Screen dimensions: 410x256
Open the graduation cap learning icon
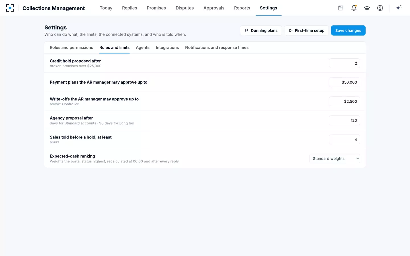(367, 8)
